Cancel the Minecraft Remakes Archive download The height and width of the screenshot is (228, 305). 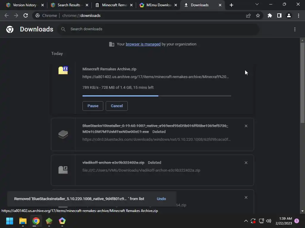click(117, 106)
